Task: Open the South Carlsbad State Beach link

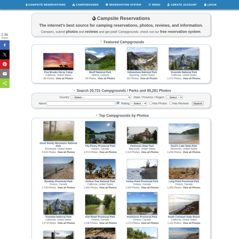Action: (184, 217)
